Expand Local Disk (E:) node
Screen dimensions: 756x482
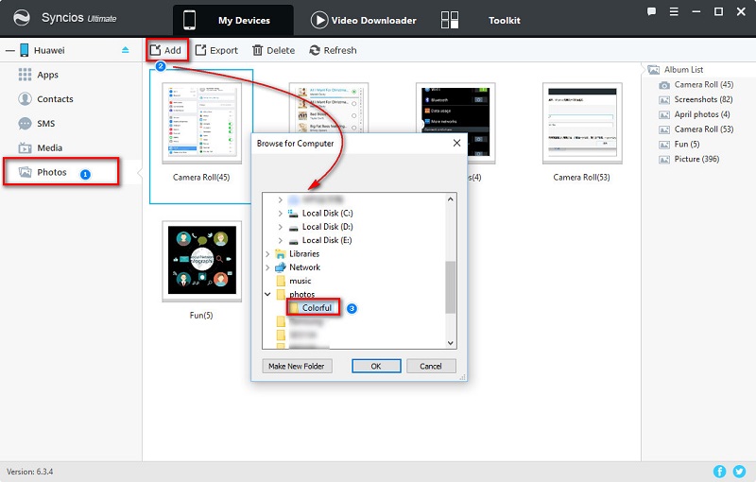(280, 240)
